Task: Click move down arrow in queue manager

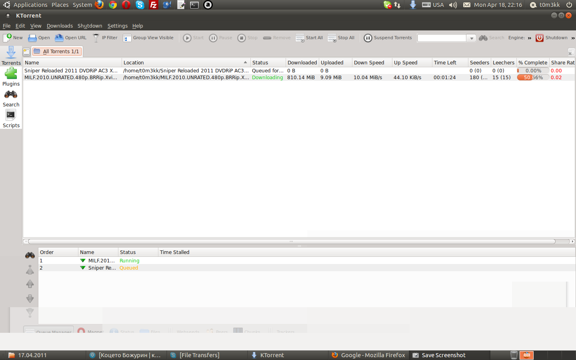Action: (30, 298)
